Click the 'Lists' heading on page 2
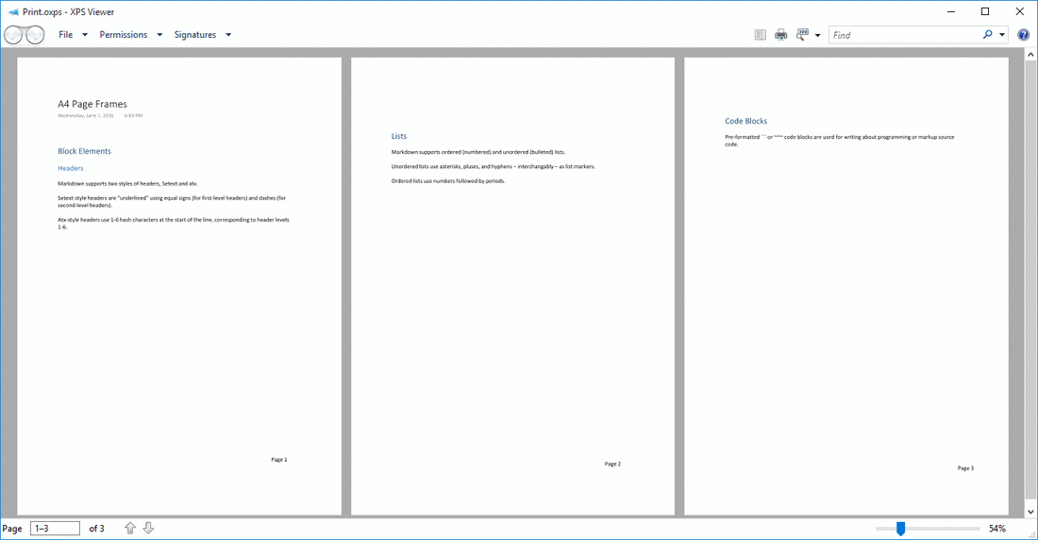The height and width of the screenshot is (540, 1038). (398, 136)
